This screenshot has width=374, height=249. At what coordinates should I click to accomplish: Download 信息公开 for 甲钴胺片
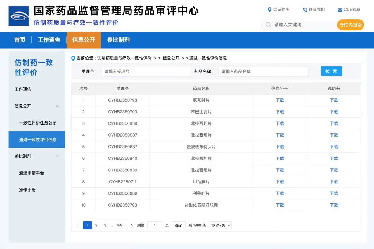pos(280,182)
